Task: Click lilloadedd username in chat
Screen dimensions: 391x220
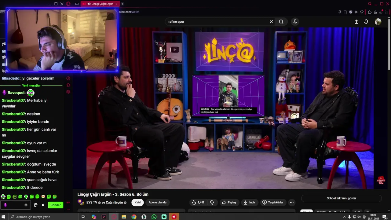Action: click(x=11, y=78)
